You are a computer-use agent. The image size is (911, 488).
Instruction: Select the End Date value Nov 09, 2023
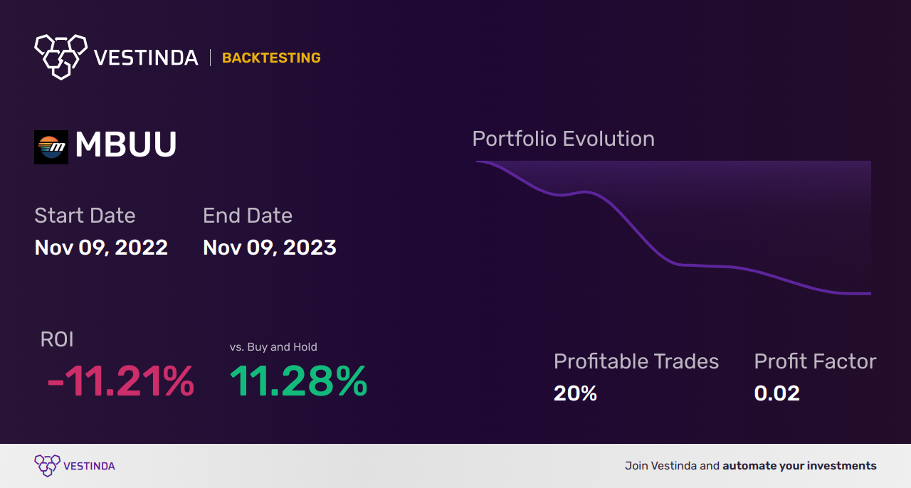(x=270, y=248)
